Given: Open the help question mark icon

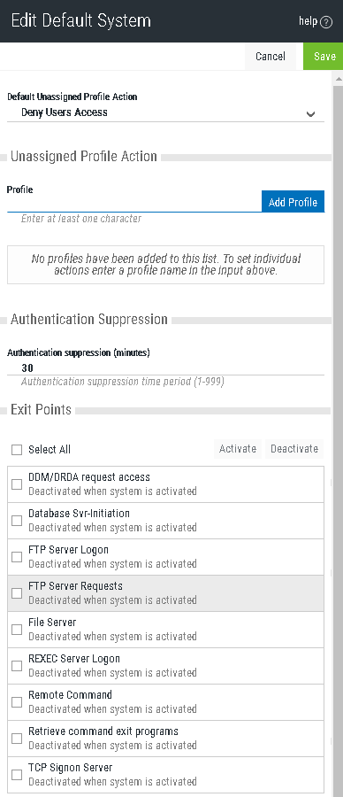Looking at the screenshot, I should coord(327,22).
